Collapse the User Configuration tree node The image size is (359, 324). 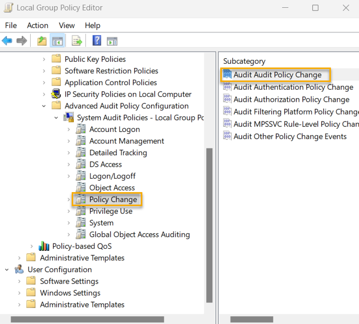click(7, 269)
